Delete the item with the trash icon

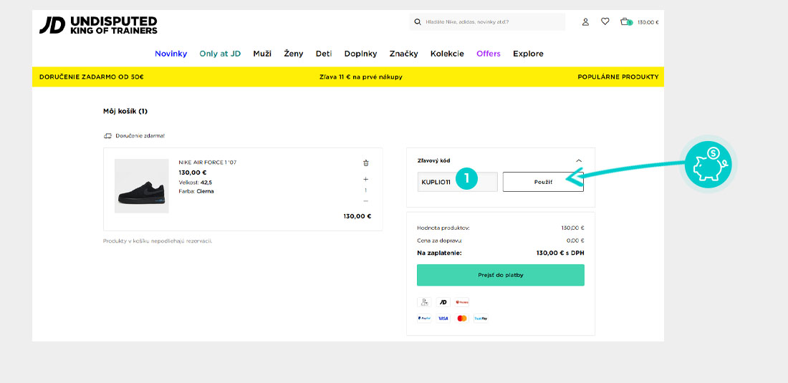(x=366, y=163)
